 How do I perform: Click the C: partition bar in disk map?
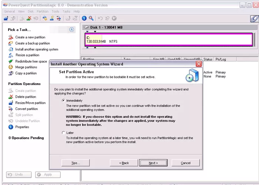(x=169, y=40)
